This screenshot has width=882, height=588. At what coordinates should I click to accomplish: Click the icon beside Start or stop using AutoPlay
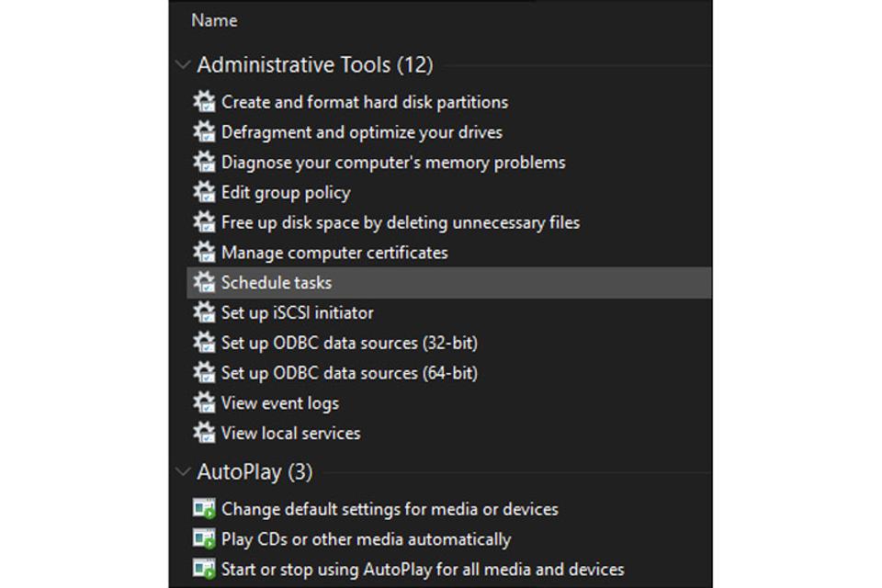coord(204,569)
